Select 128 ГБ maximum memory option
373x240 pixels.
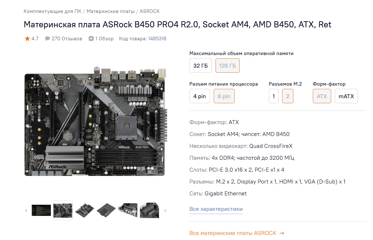click(227, 65)
